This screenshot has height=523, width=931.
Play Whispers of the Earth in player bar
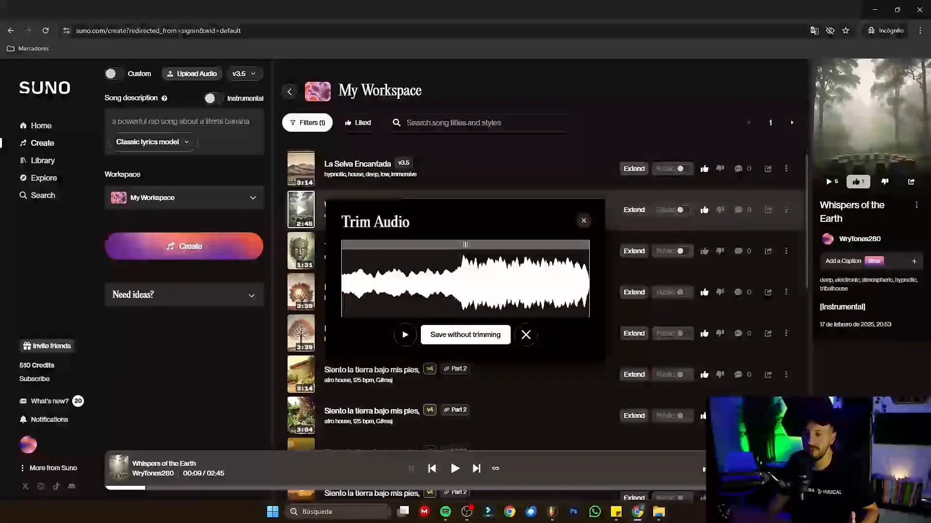pos(455,468)
